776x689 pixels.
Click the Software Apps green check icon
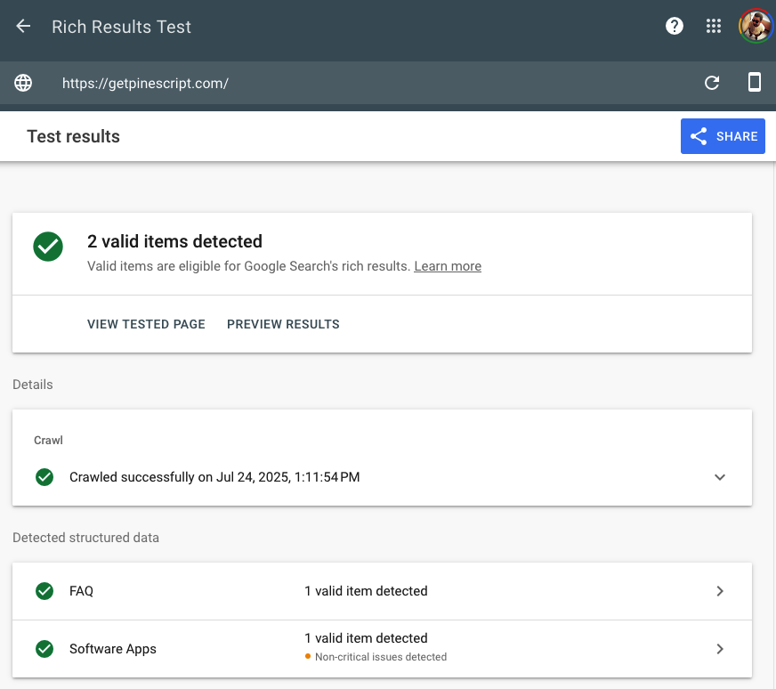[44, 649]
